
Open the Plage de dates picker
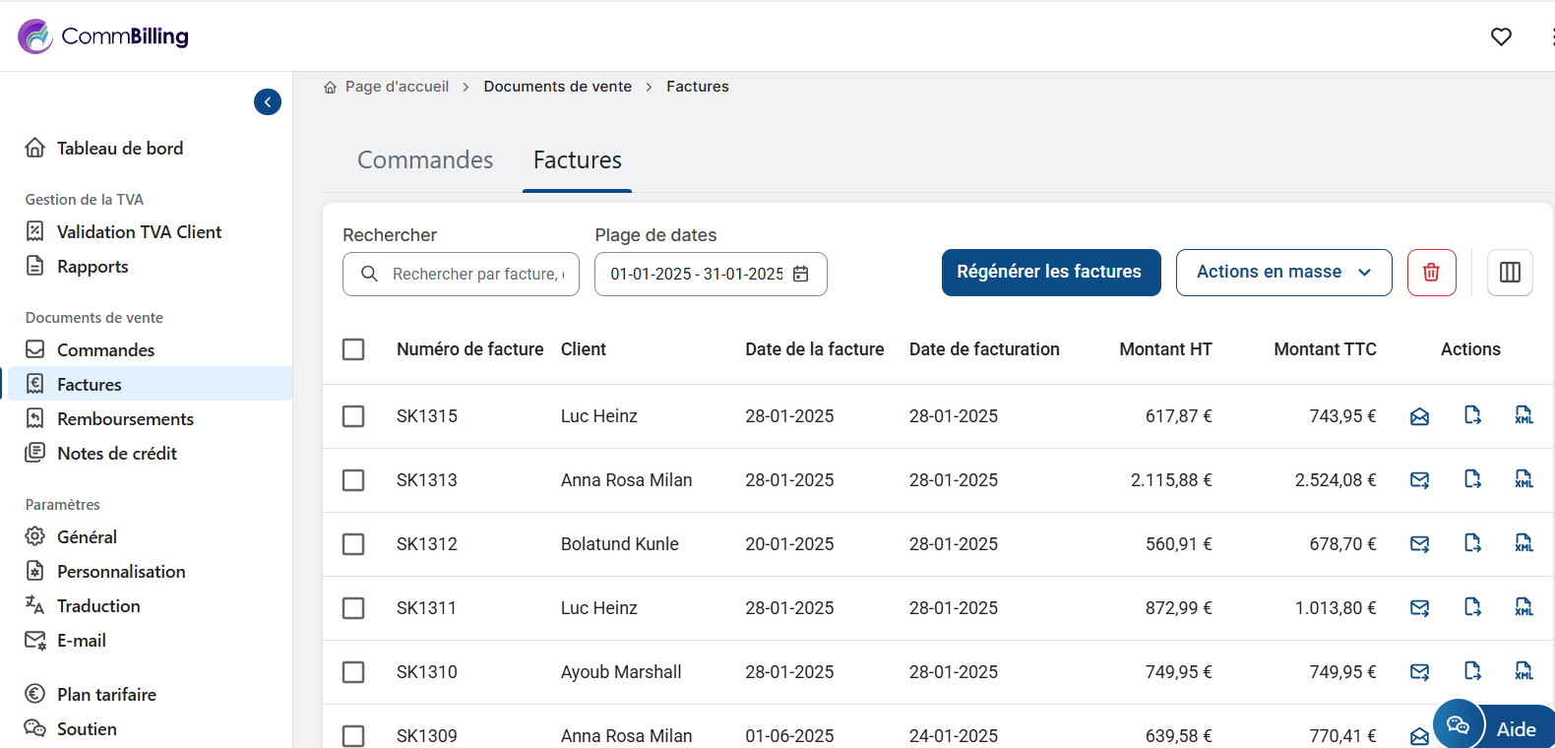click(710, 275)
